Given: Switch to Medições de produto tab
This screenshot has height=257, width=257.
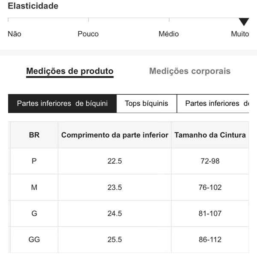Looking at the screenshot, I should [x=70, y=71].
